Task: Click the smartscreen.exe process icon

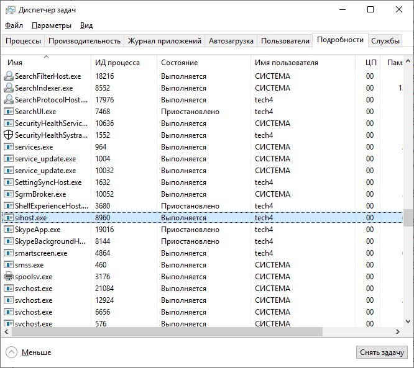Action: click(9, 253)
